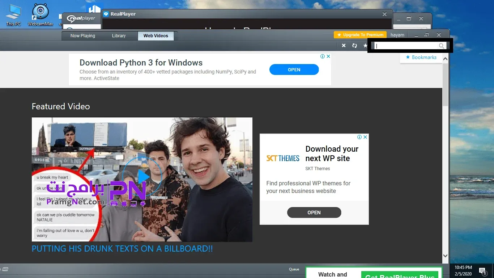The image size is (494, 278).
Task: Open the 'PUTTING HIS DRUNK TEXTS' video link
Action: pos(122,249)
